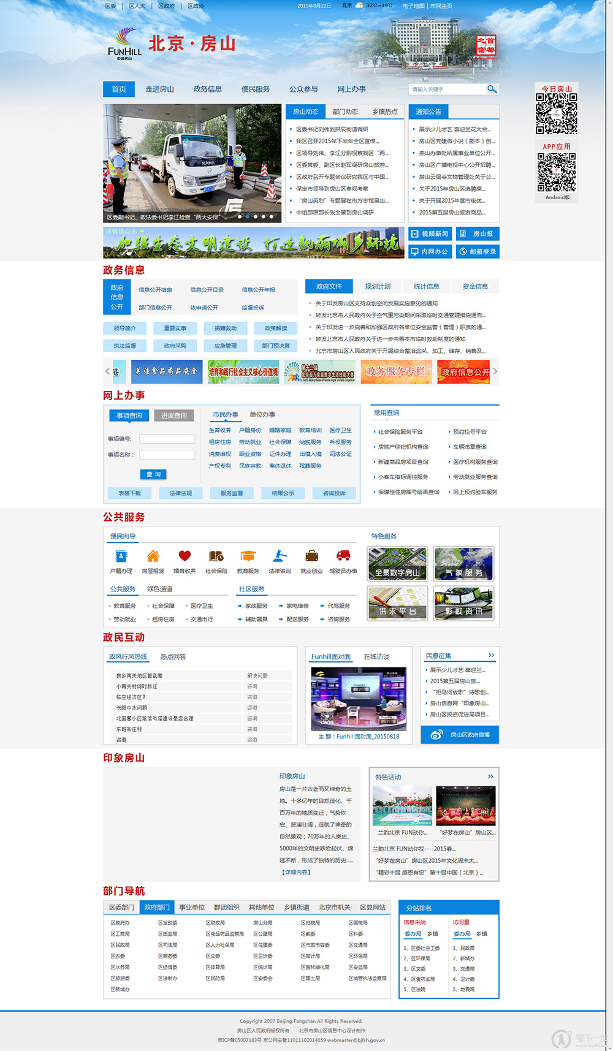Click the 查询 submit button
Screen dimensions: 613x1051
pyautogui.click(x=153, y=474)
